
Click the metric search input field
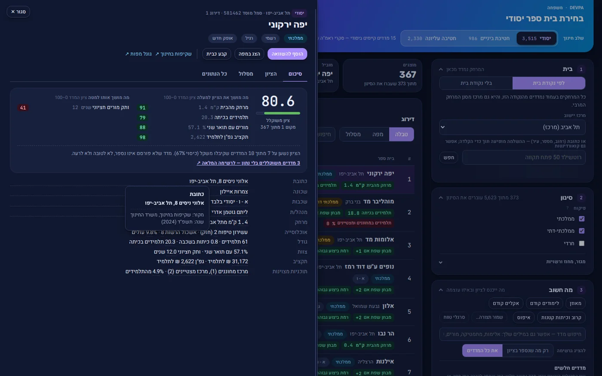[x=512, y=334]
